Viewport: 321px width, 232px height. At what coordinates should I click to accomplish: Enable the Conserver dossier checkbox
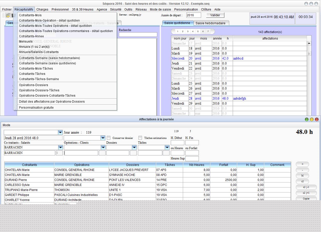pyautogui.click(x=109, y=138)
